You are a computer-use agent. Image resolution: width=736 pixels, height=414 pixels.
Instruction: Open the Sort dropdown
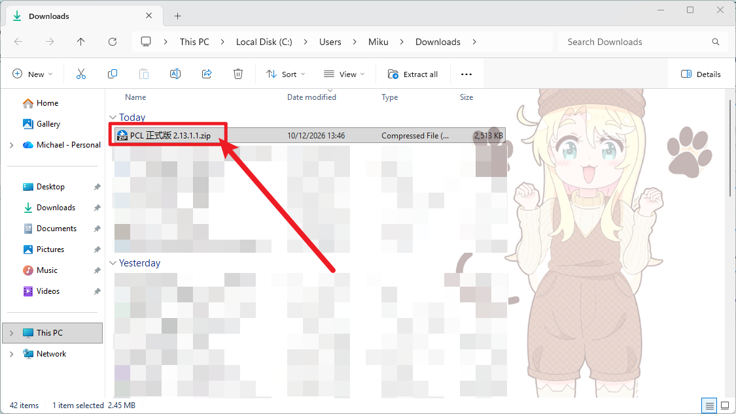pyautogui.click(x=285, y=74)
